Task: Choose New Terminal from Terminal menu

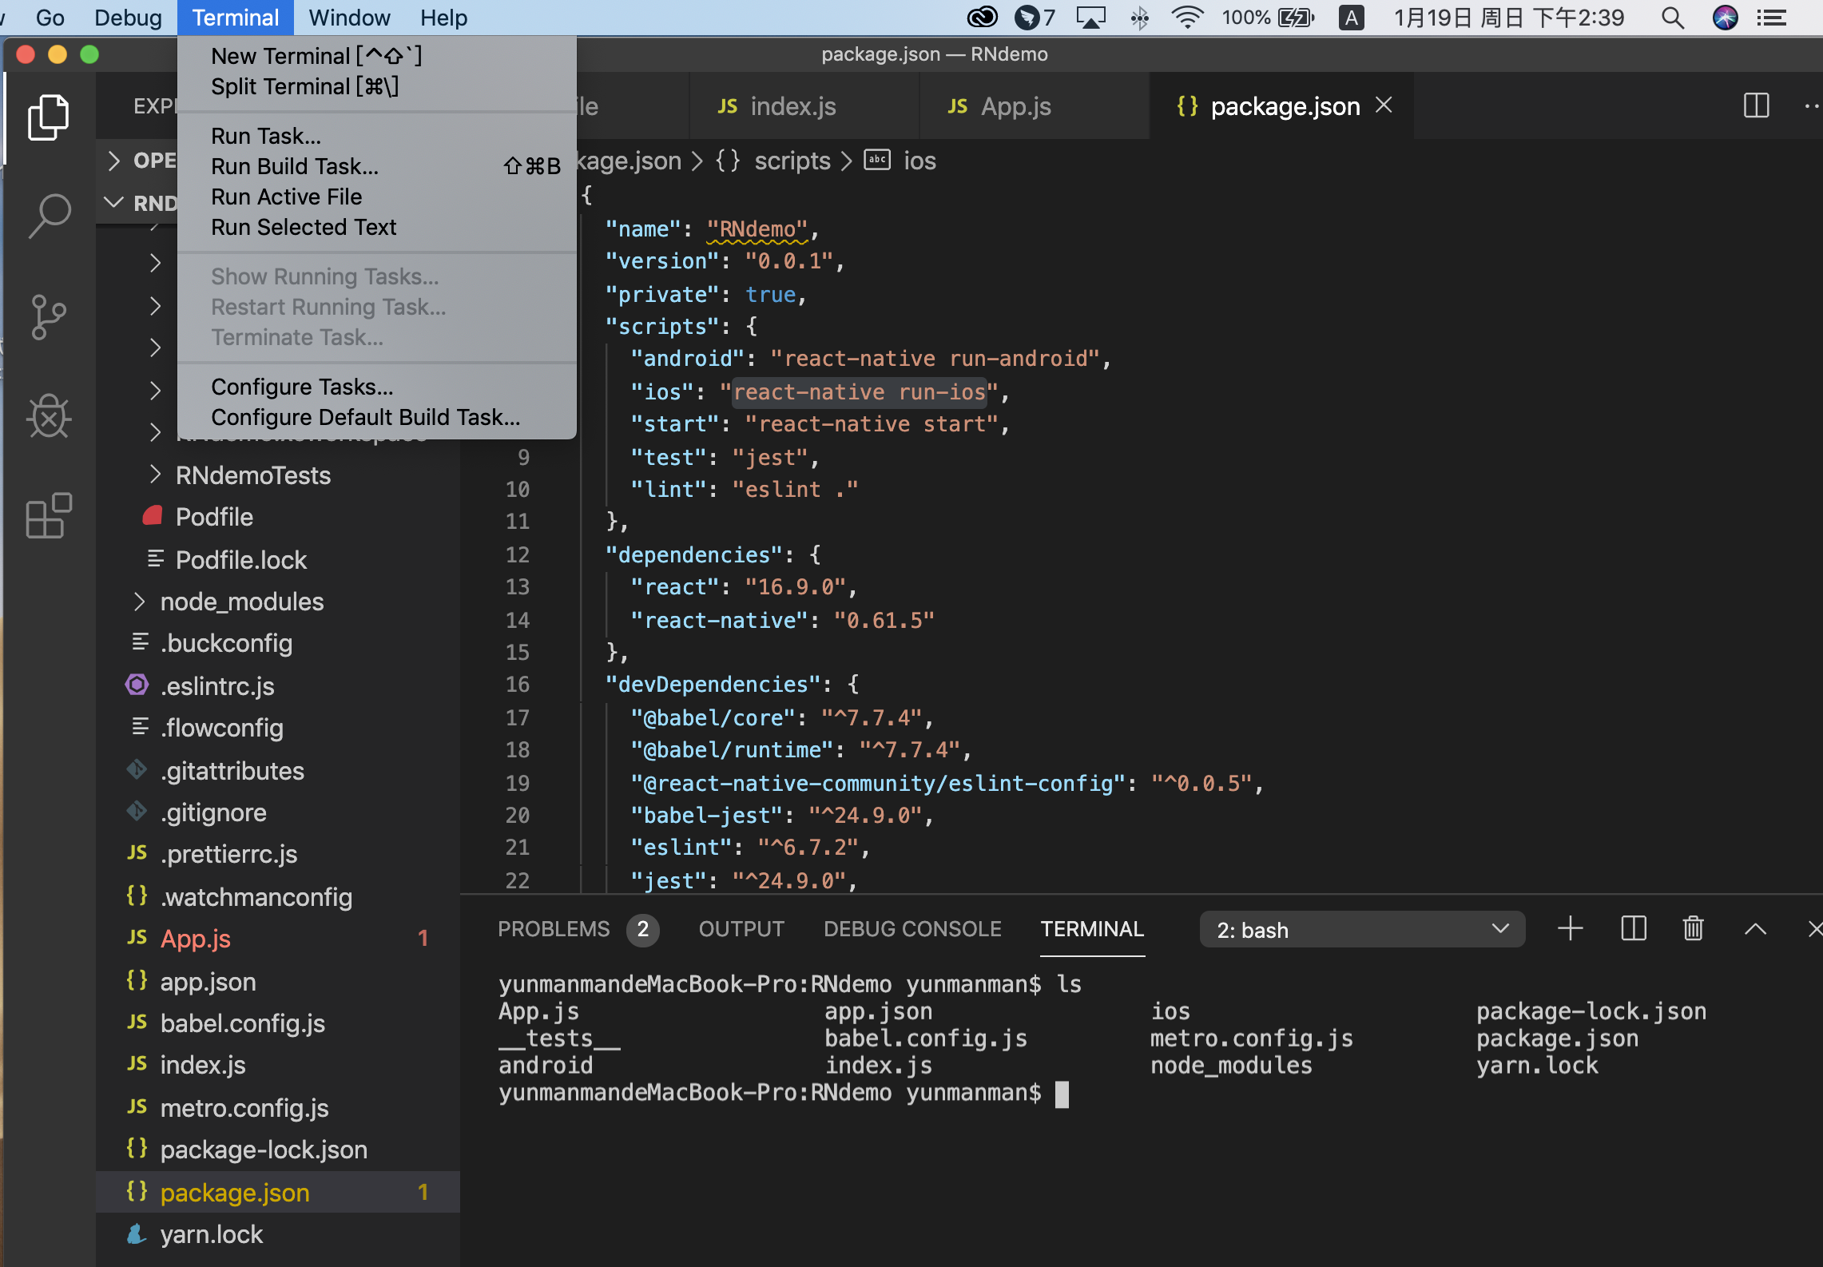Action: pyautogui.click(x=377, y=56)
